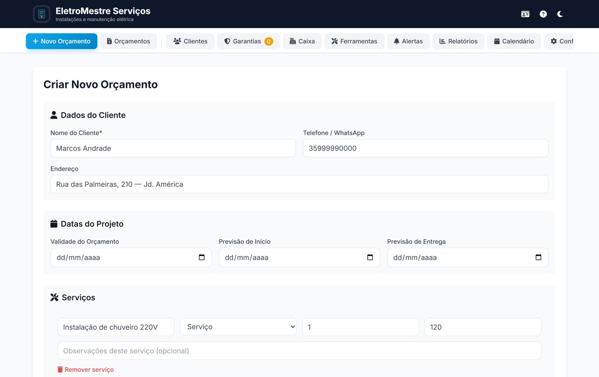Click the Telefone / WhatsApp field
The height and width of the screenshot is (377, 599).
[x=426, y=148]
